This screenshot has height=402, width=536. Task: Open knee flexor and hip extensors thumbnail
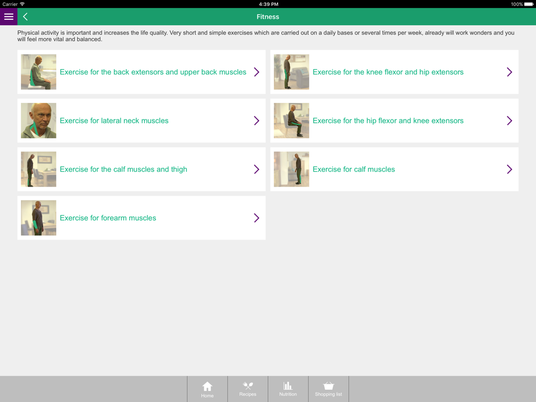tap(292, 72)
